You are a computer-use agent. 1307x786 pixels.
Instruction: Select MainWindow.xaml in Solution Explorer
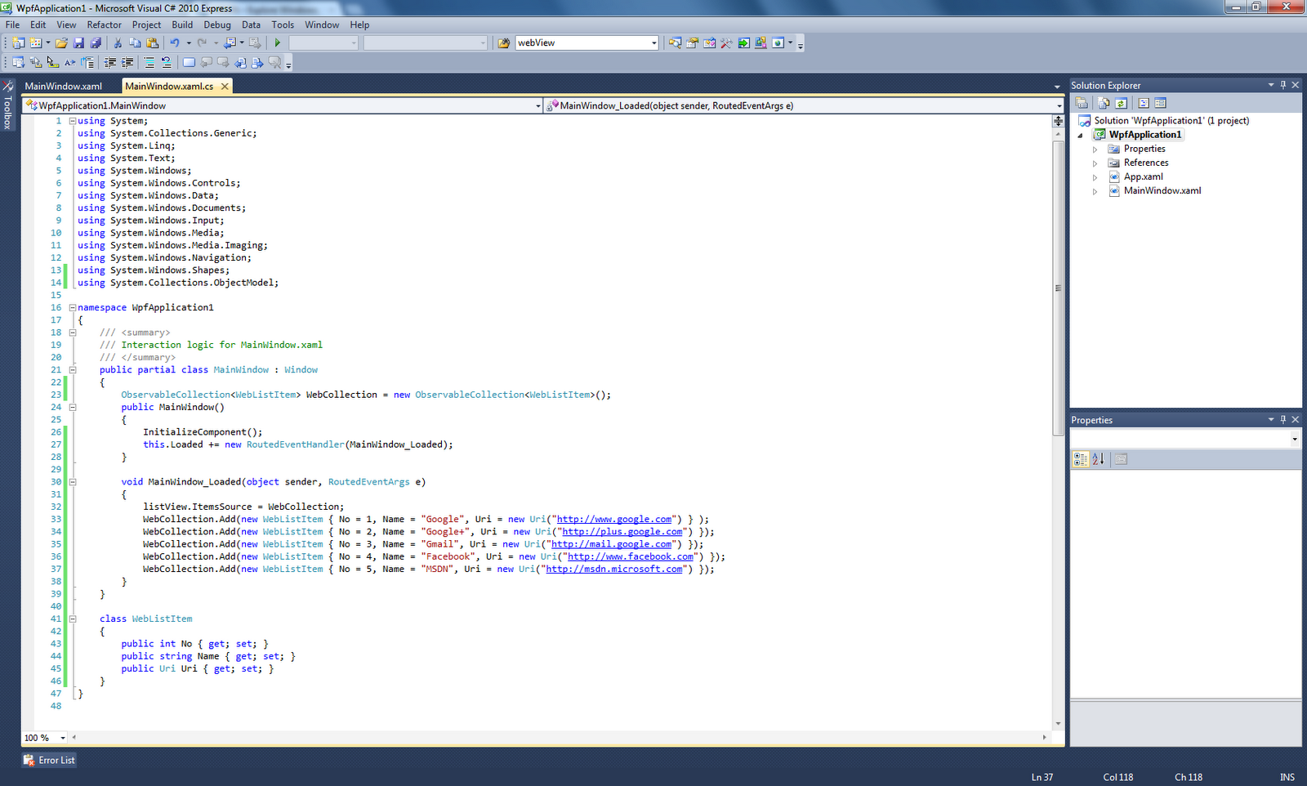coord(1161,190)
